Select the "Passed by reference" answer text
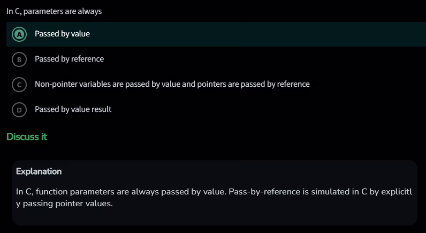This screenshot has width=426, height=233. (x=69, y=59)
